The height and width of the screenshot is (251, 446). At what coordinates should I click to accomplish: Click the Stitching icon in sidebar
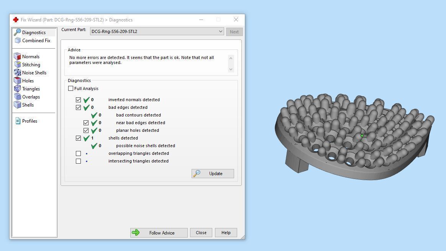click(17, 65)
